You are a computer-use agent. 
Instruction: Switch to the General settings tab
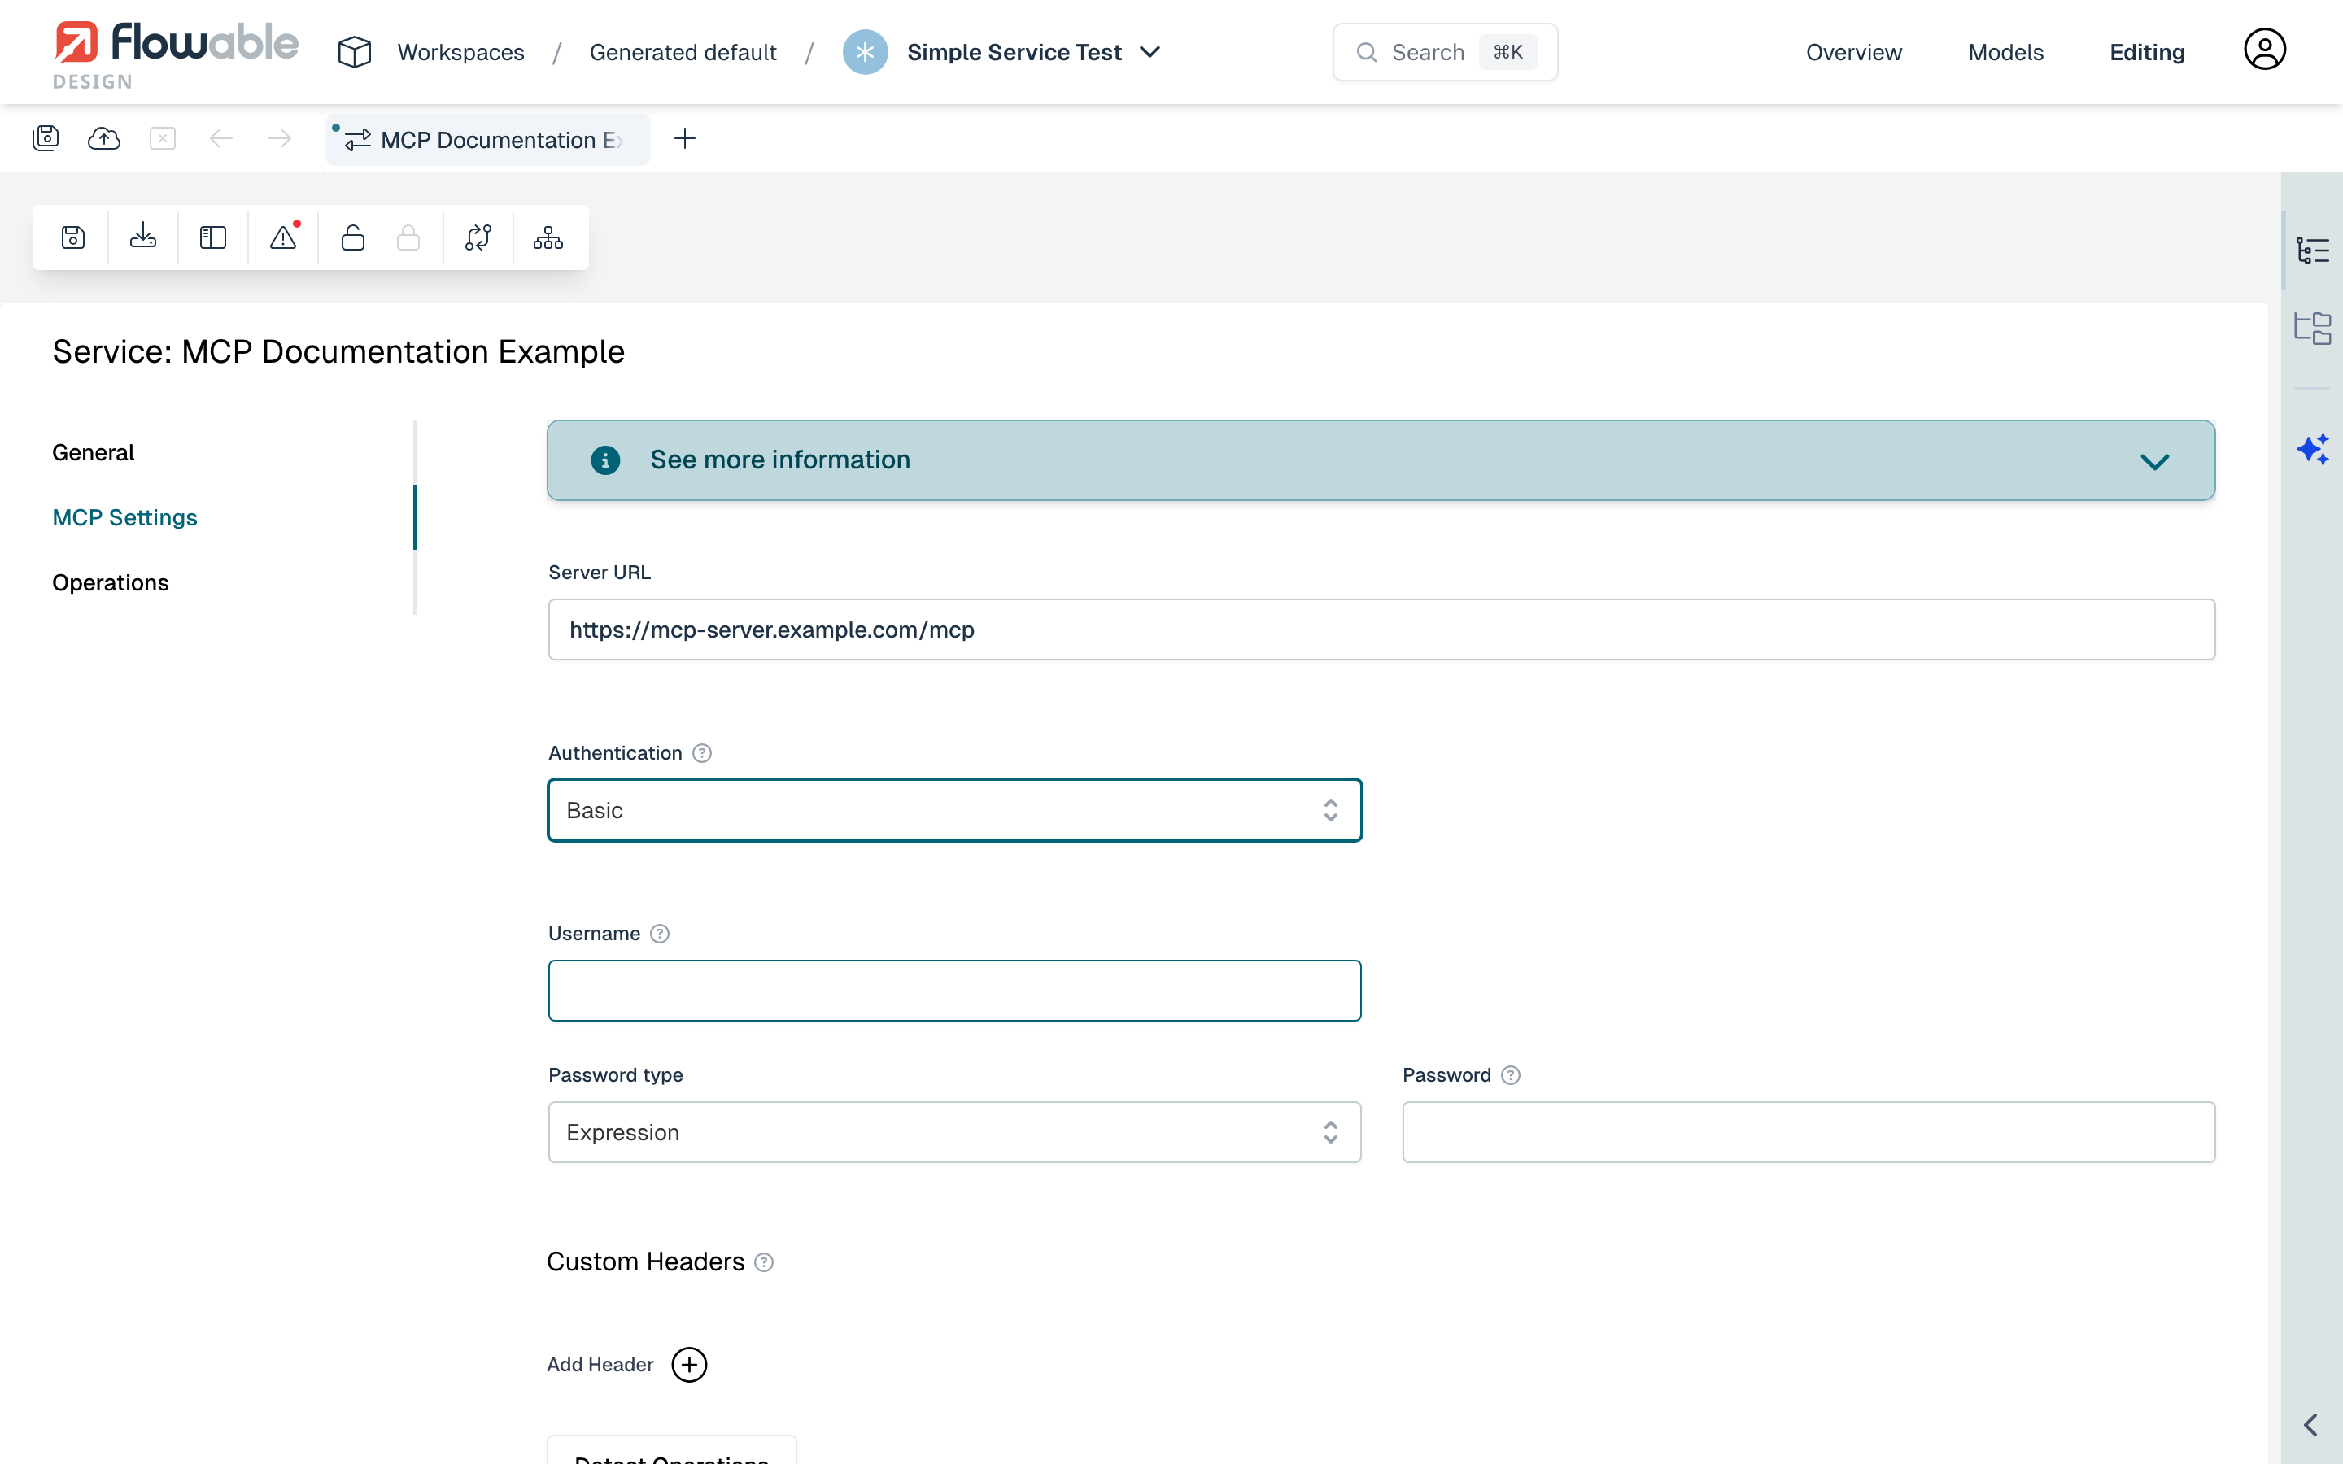coord(93,451)
